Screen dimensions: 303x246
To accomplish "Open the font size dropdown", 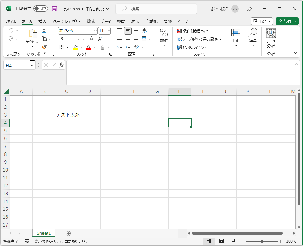I will 109,31.
